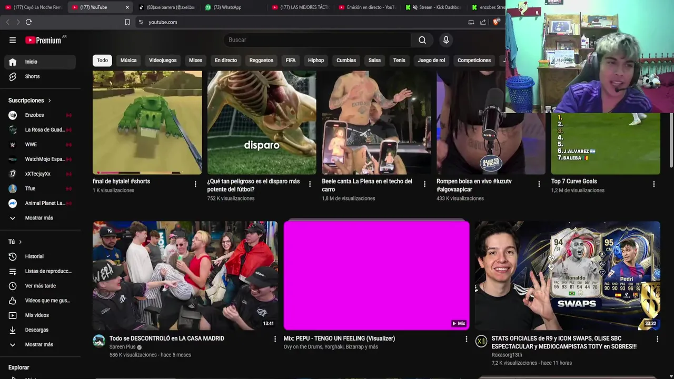Screen dimensions: 674x379
Task: Reload the page in browser toolbar
Action: [28, 22]
